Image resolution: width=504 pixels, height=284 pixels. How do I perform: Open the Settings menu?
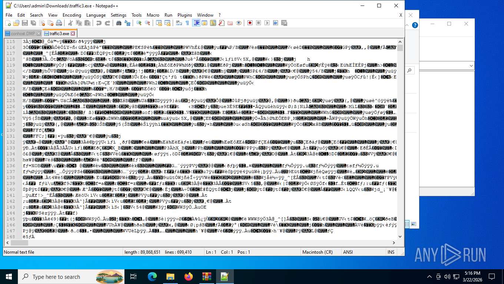[x=119, y=15]
